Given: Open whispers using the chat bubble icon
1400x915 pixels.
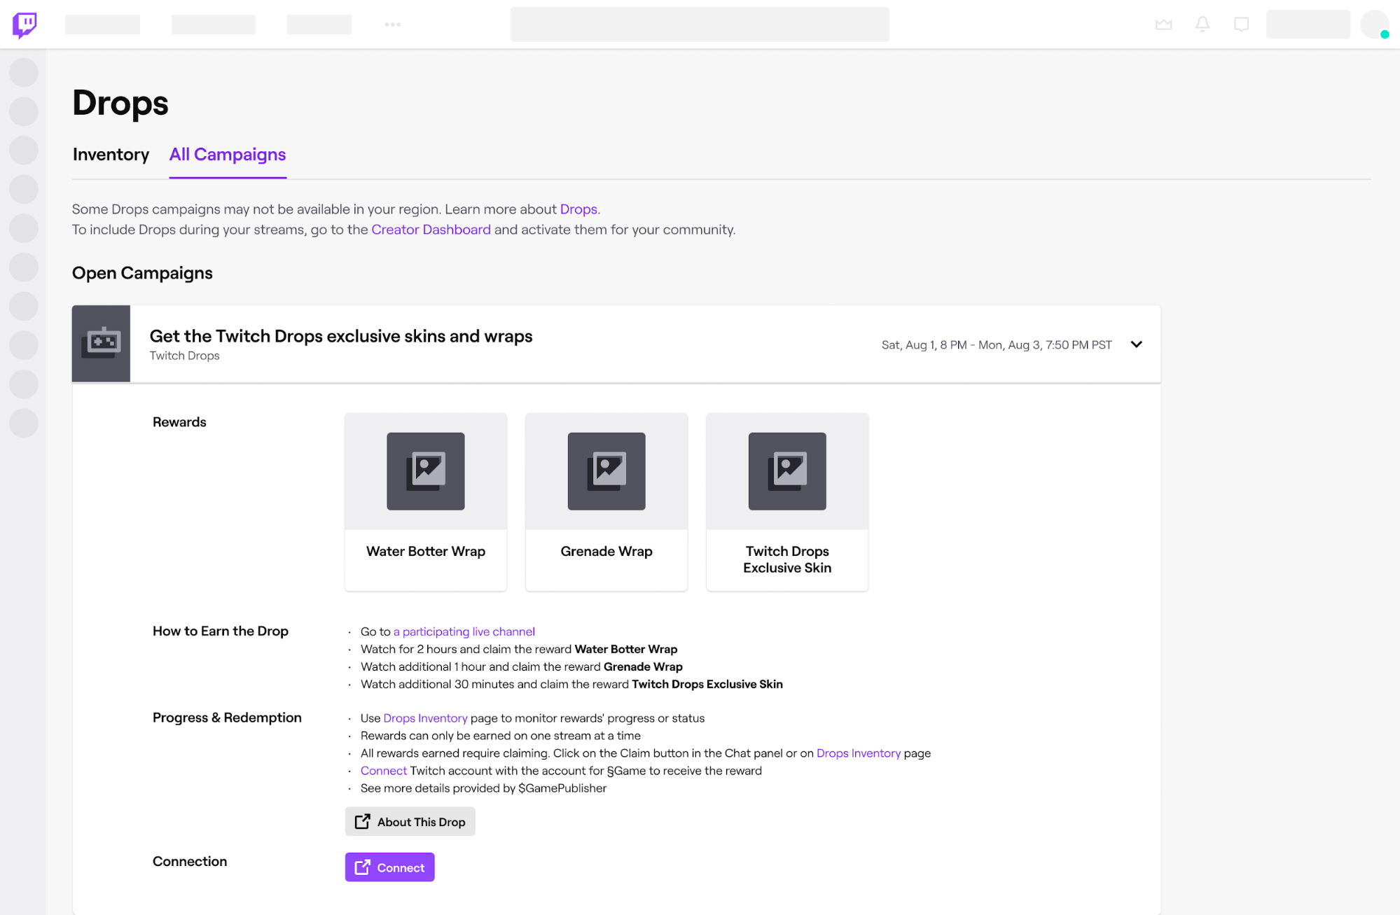Looking at the screenshot, I should click(x=1241, y=24).
